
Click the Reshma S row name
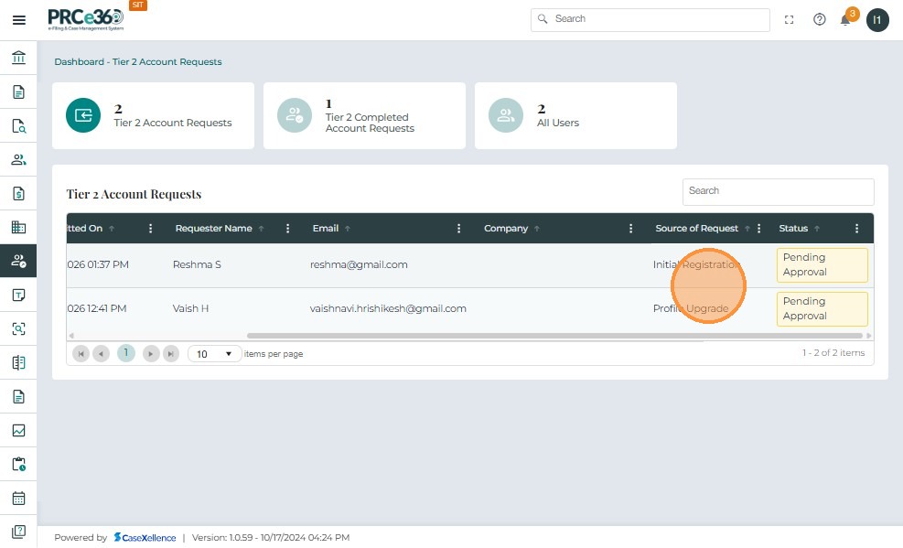pyautogui.click(x=197, y=264)
